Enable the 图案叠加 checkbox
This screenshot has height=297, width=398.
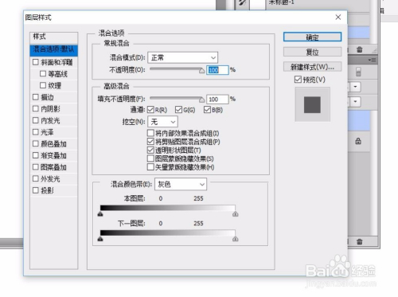36,167
